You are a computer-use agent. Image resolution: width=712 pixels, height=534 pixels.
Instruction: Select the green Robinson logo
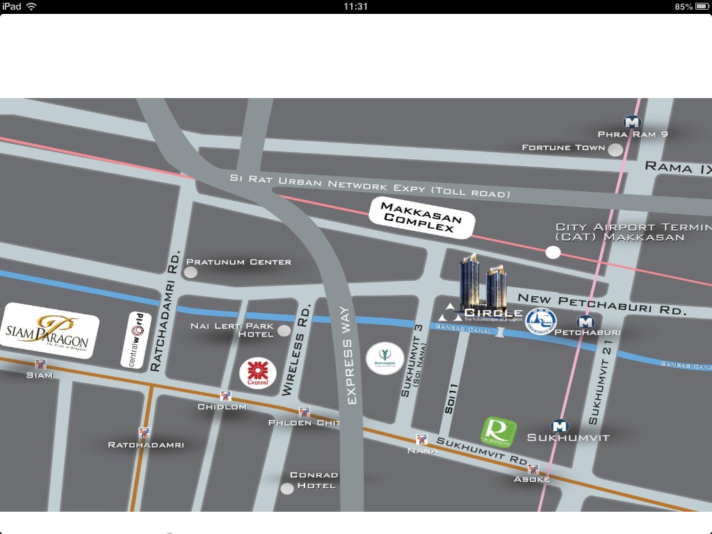pyautogui.click(x=499, y=431)
